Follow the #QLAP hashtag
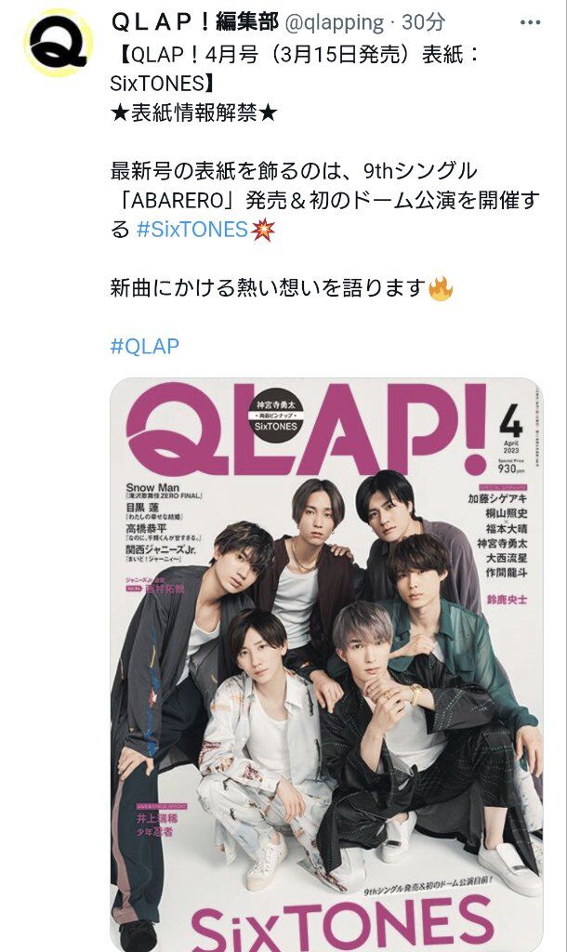Viewport: 567px width, 952px height. tap(145, 347)
